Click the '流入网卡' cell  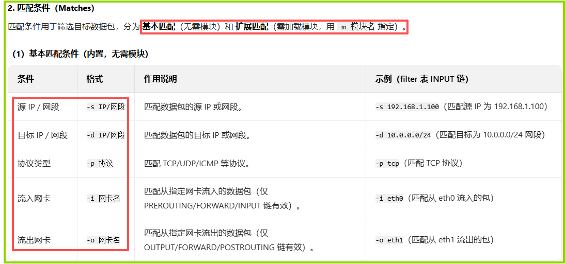tap(34, 198)
